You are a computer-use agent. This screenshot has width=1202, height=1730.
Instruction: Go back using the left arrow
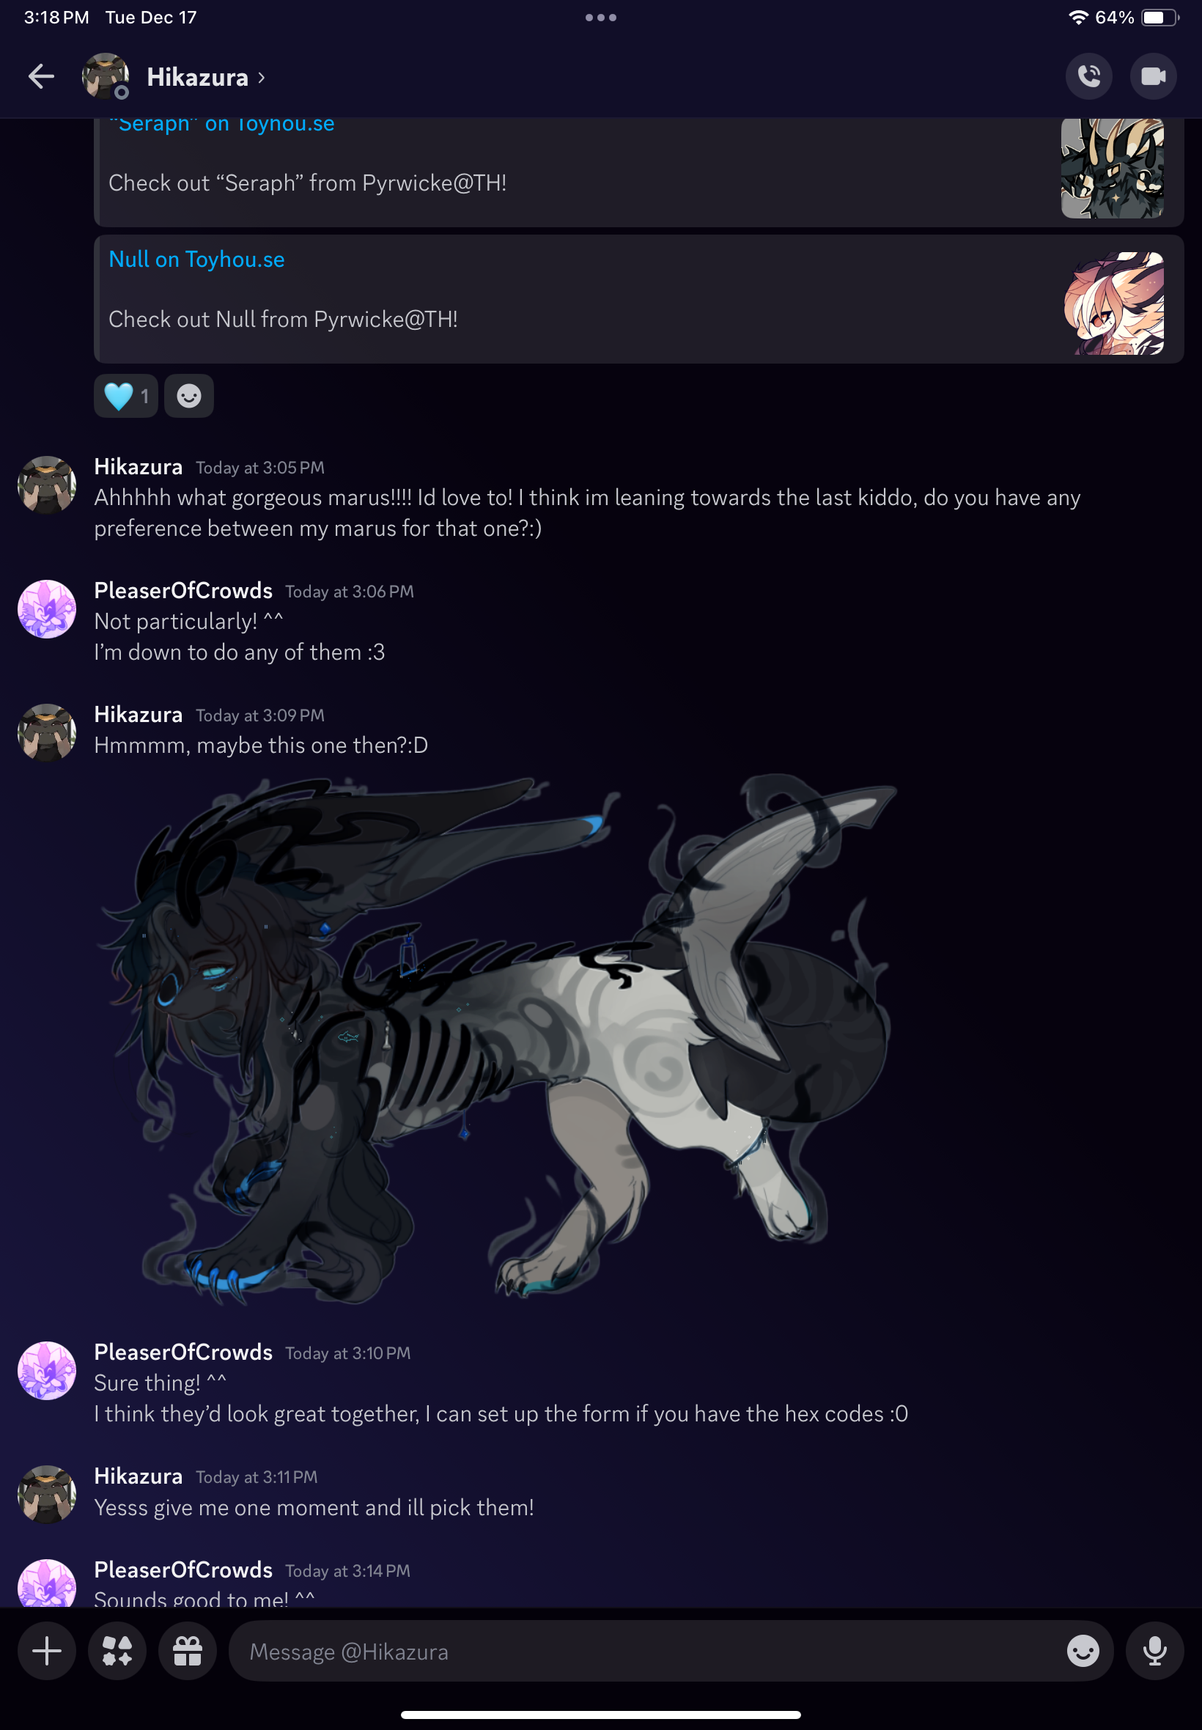point(40,77)
